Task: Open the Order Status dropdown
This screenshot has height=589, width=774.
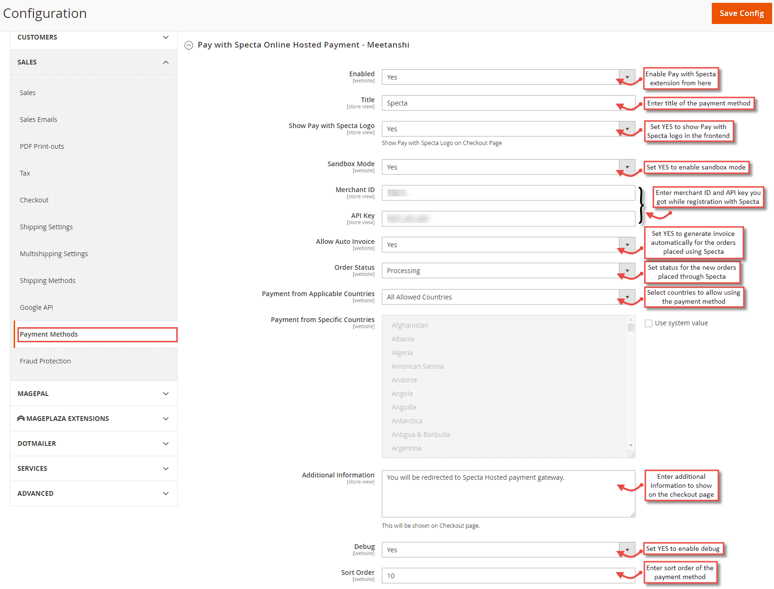Action: (x=626, y=270)
